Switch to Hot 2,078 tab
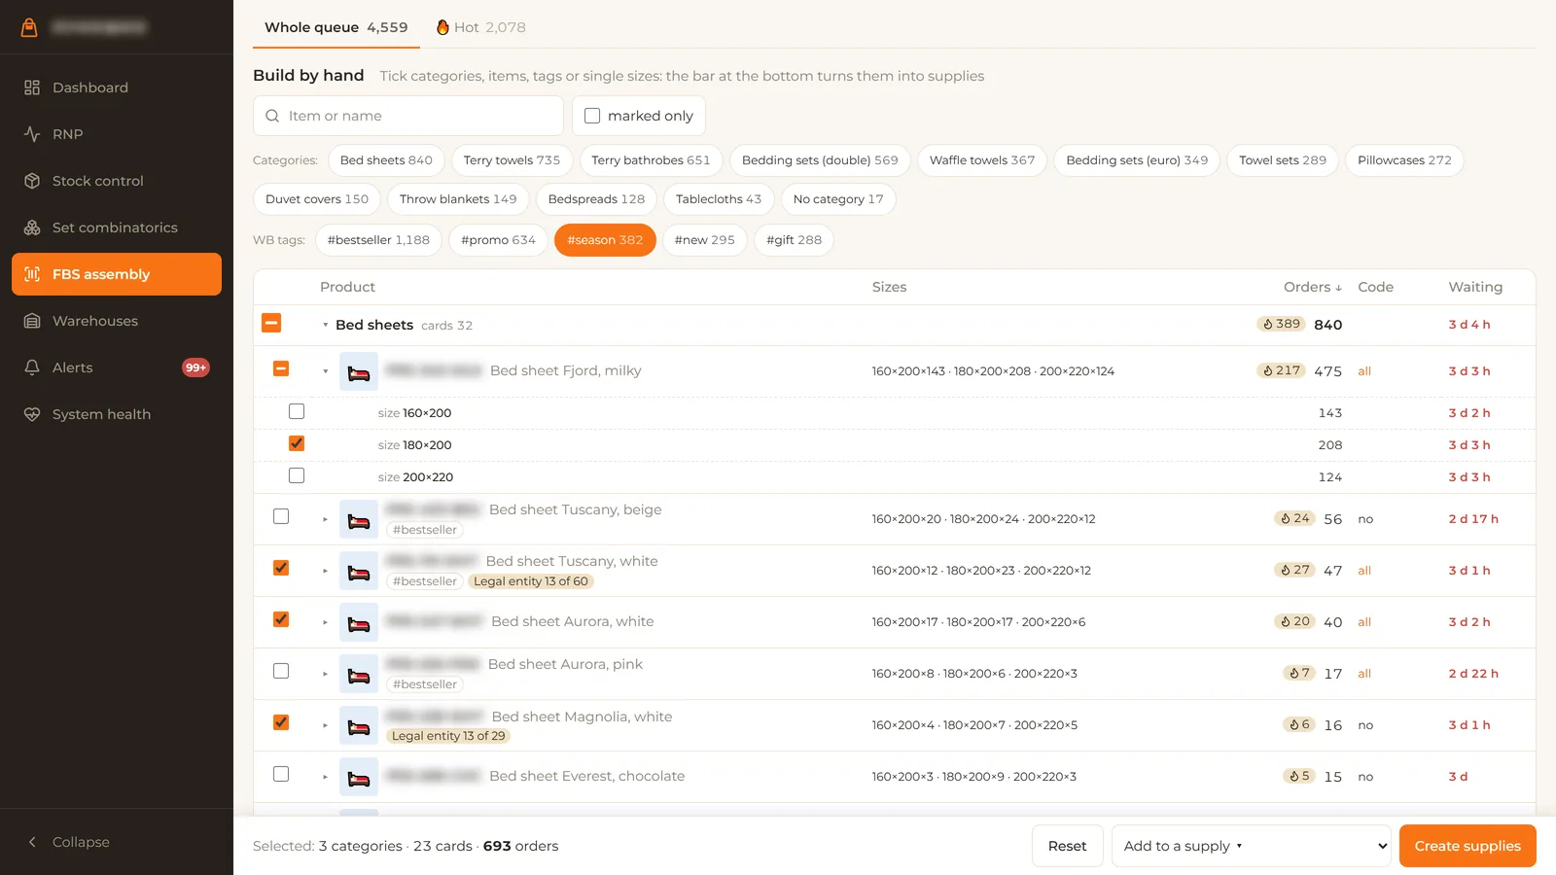The width and height of the screenshot is (1556, 875). point(480,27)
